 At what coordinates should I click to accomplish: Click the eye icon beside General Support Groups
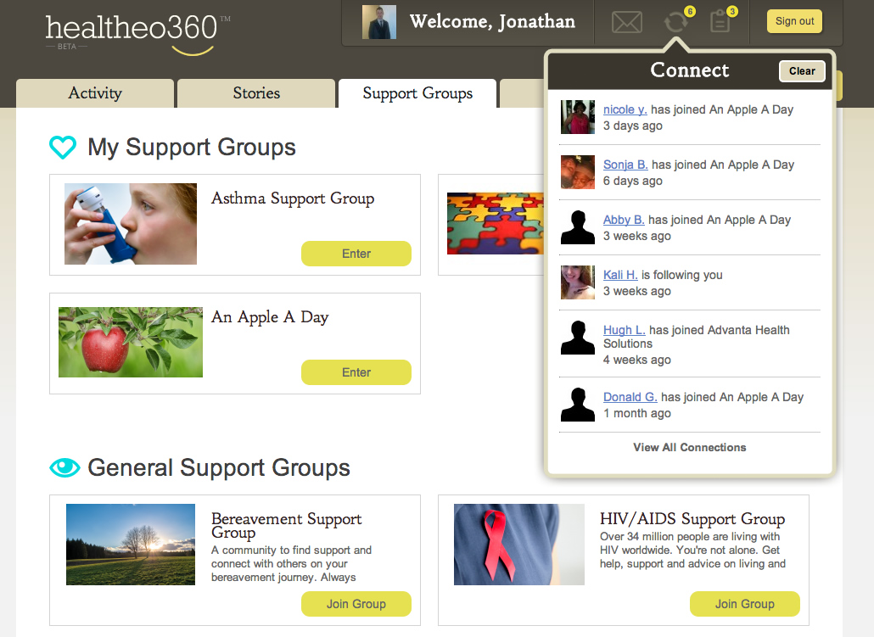tap(64, 467)
